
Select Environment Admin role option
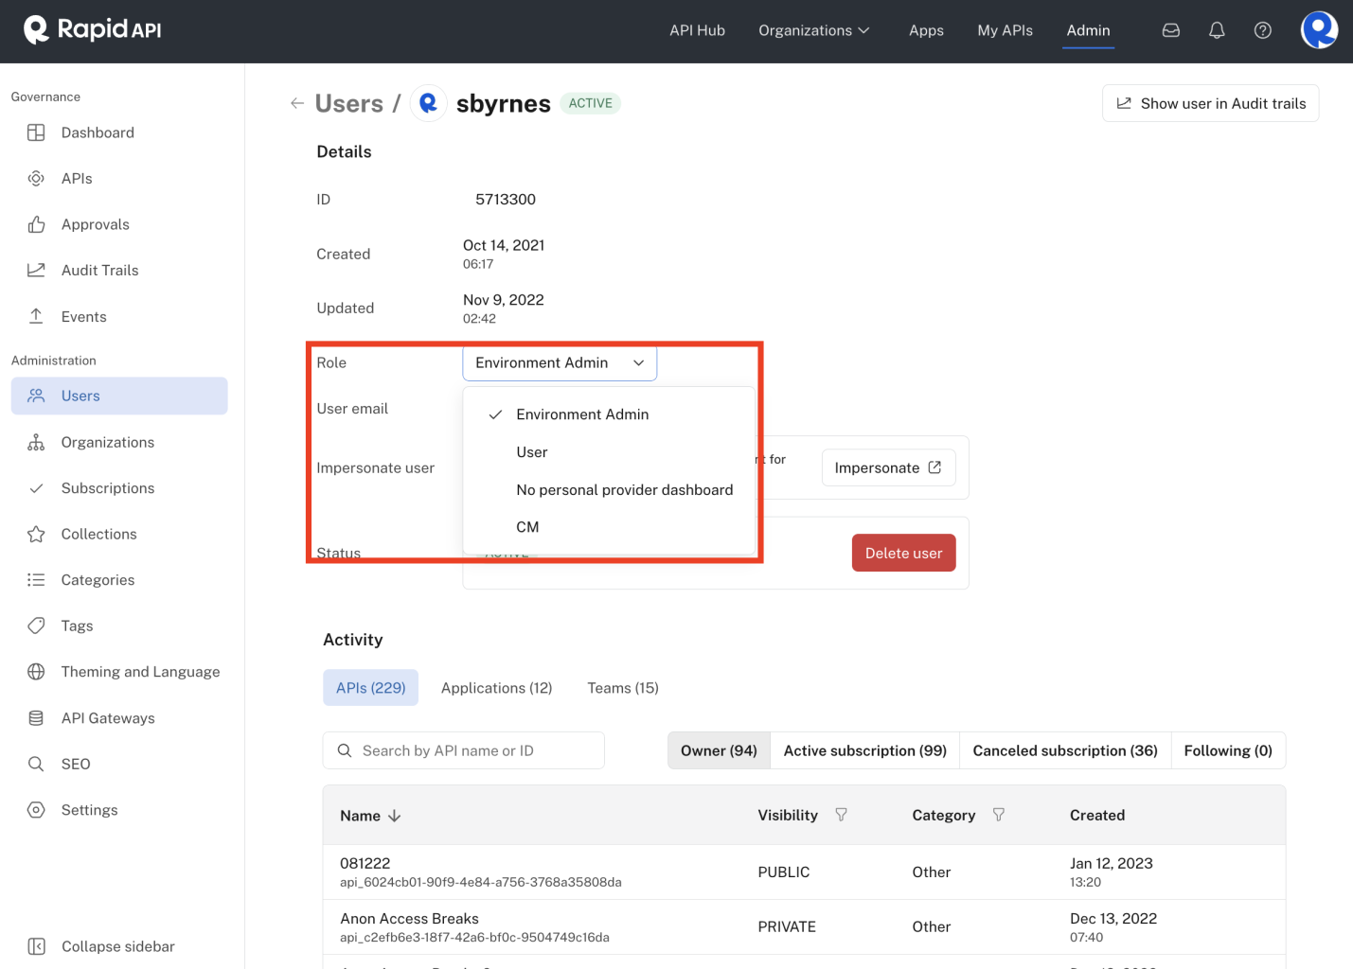point(609,414)
